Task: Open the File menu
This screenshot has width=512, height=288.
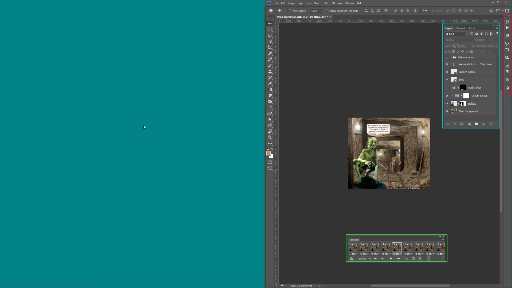Action: click(276, 3)
